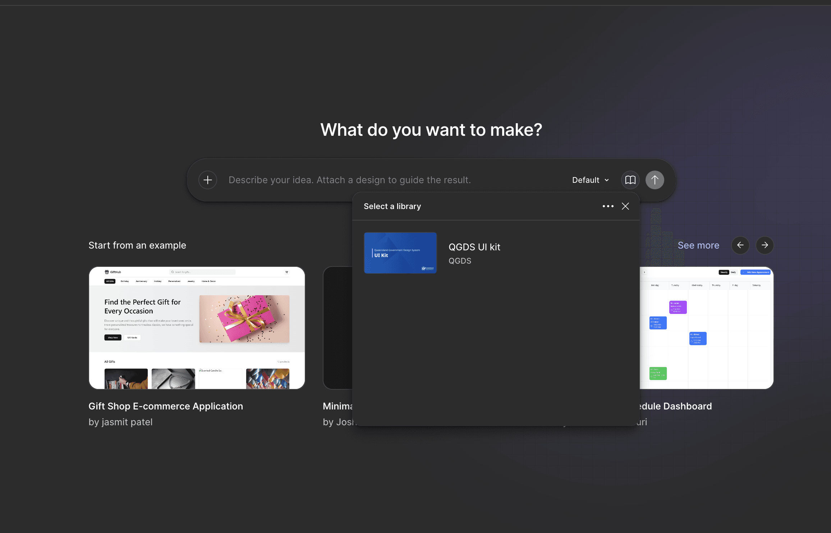Expand the Default model dropdown
This screenshot has width=831, height=533.
[590, 180]
